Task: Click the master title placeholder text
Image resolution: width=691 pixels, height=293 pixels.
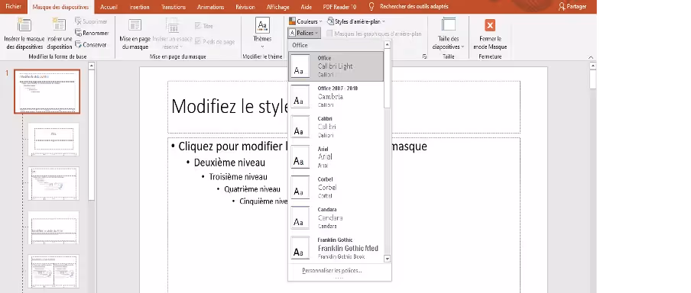Action: 229,107
